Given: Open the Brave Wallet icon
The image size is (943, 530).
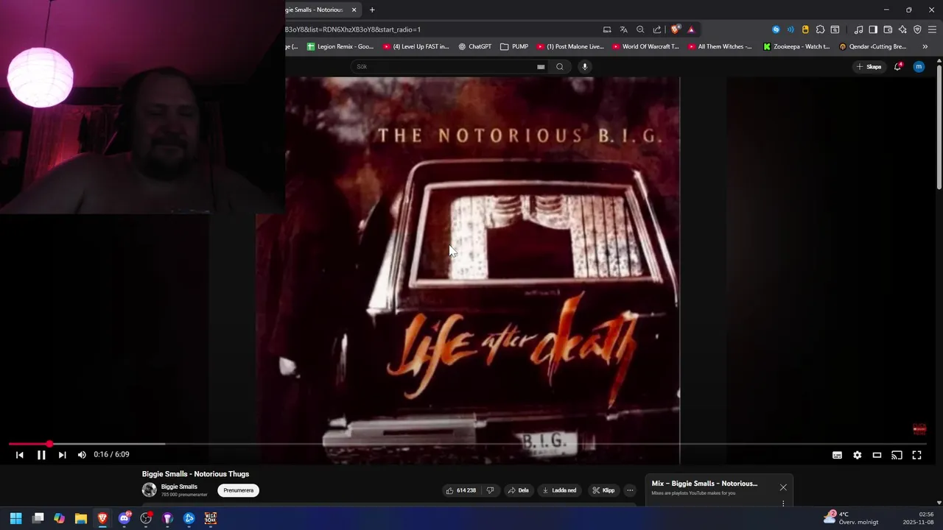Looking at the screenshot, I should tap(888, 29).
